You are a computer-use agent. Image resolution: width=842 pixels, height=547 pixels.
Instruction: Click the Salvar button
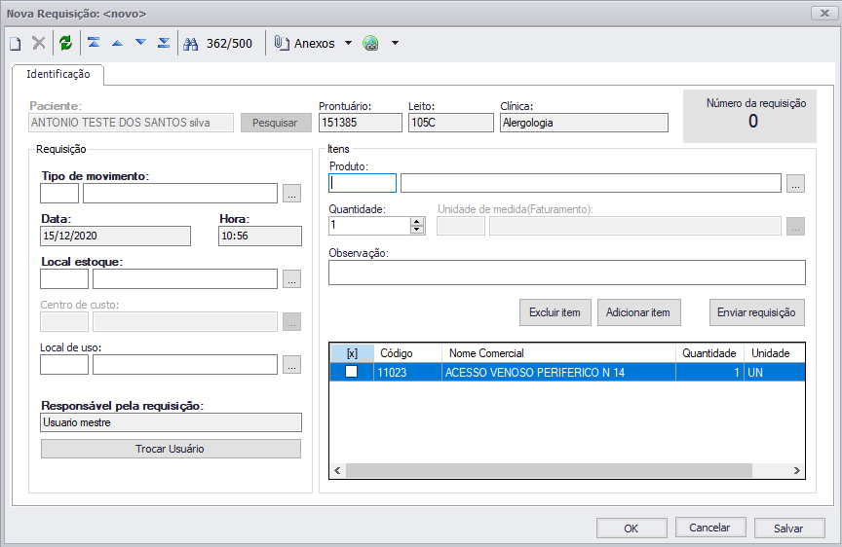click(x=788, y=529)
